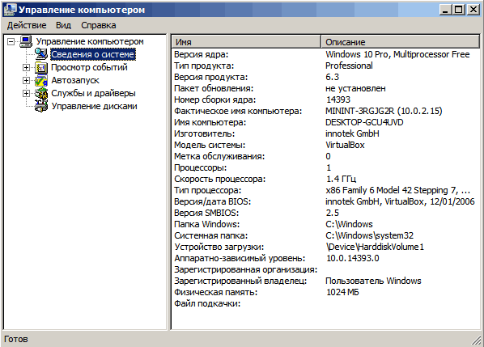Screen dimensions: 484x347
Task: Click the Управление дисками drive icon
Action: tap(41, 107)
